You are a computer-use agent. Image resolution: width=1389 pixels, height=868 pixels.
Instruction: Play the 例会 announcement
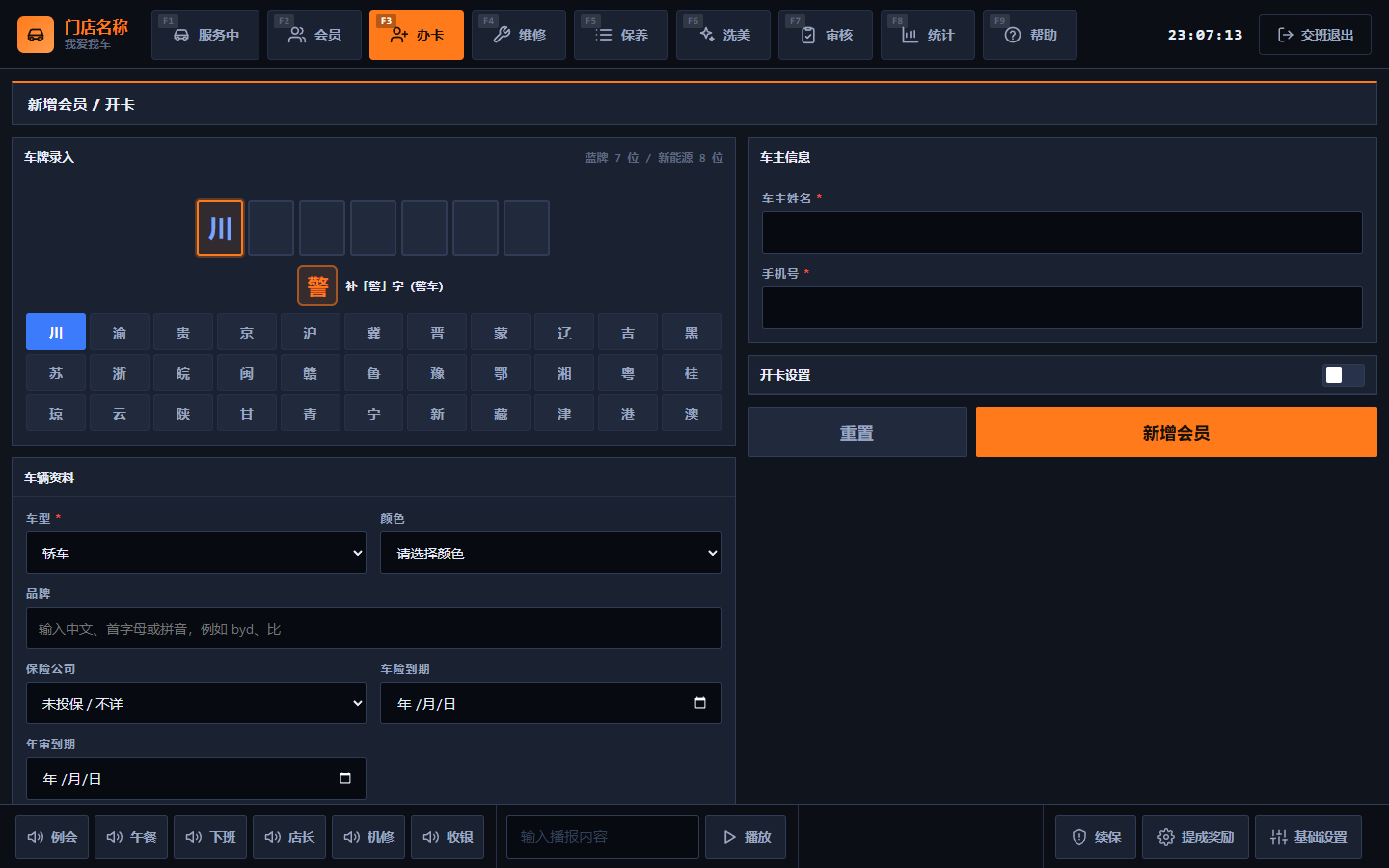coord(52,837)
